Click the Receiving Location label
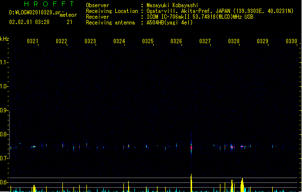Viewport: 302px width, 192px height. coord(112,11)
